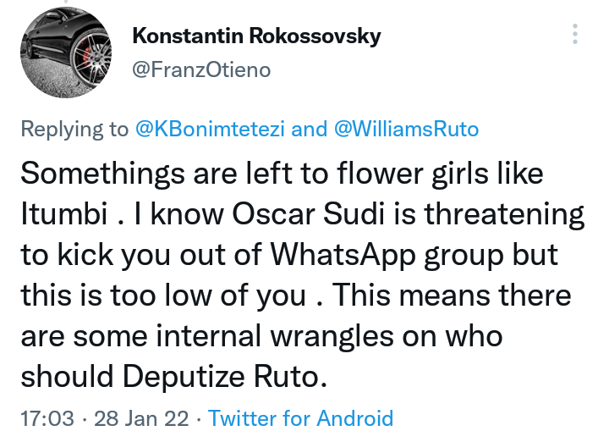The image size is (609, 442).
Task: Open the car wheel profile avatar
Action: pos(66,52)
